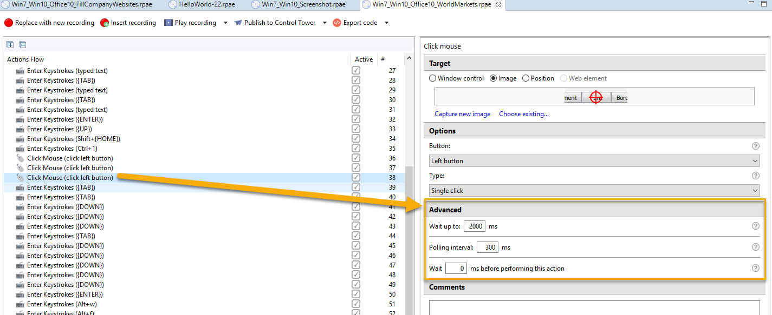Image resolution: width=772 pixels, height=315 pixels.
Task: Click the help icon beside the Button option
Action: click(756, 146)
